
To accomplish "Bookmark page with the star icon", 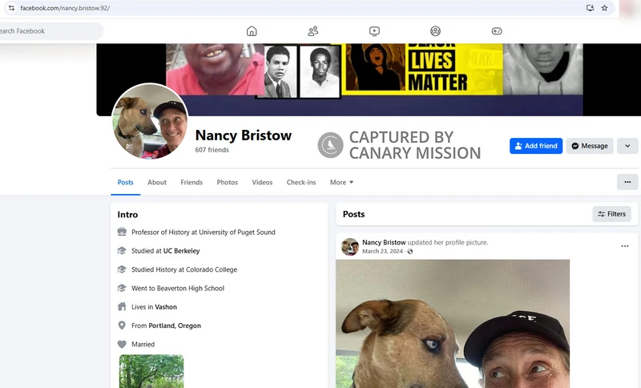I will click(604, 8).
